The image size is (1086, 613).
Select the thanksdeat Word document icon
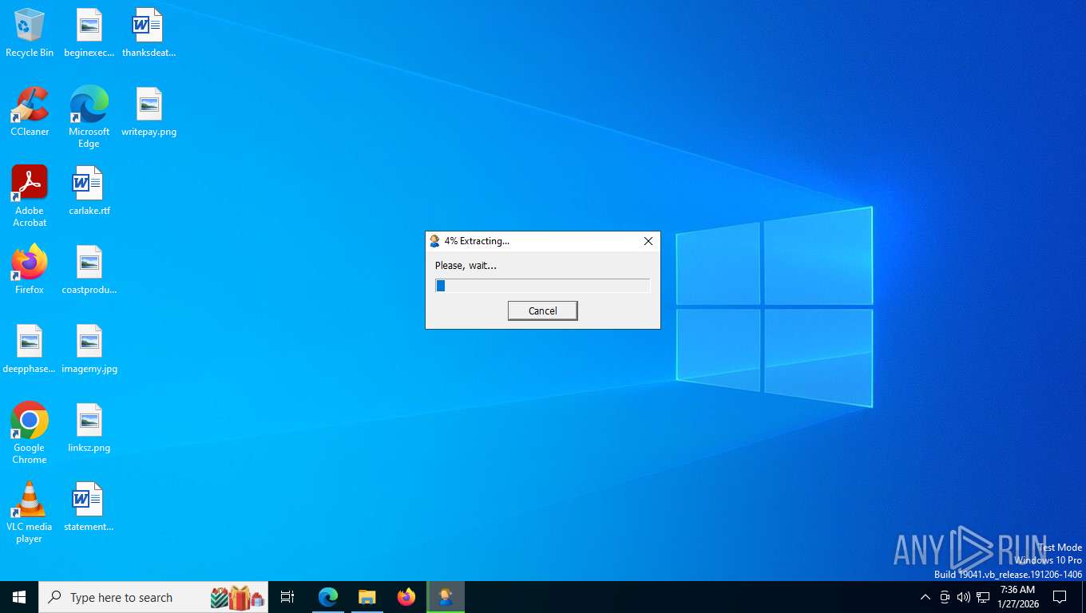149,34
